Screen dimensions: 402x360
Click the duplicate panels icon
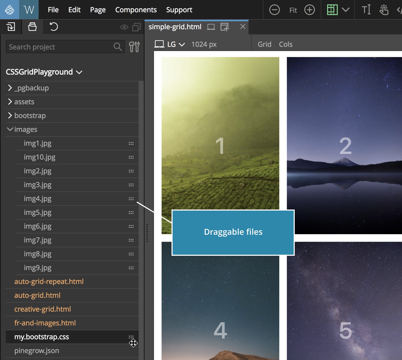pos(136,27)
